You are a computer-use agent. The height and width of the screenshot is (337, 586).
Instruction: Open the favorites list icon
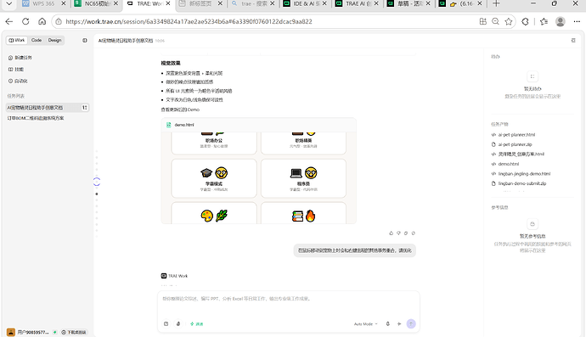[544, 22]
